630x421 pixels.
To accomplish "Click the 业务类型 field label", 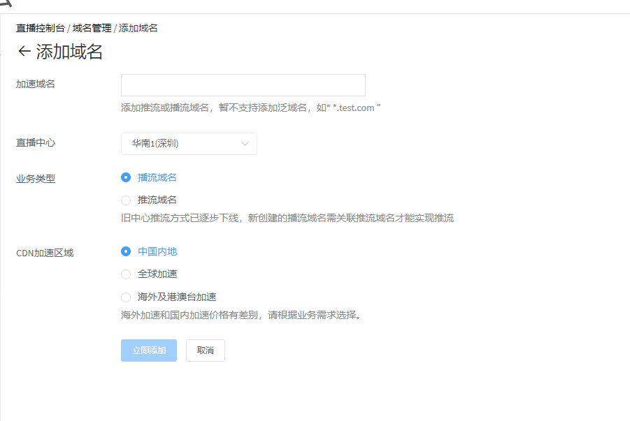I will pos(36,179).
